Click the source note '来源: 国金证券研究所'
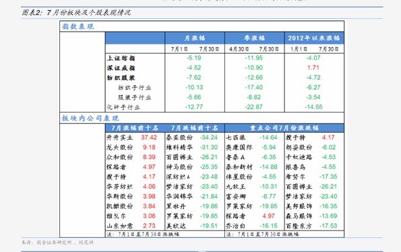This screenshot has height=252, width=401. [x=47, y=243]
